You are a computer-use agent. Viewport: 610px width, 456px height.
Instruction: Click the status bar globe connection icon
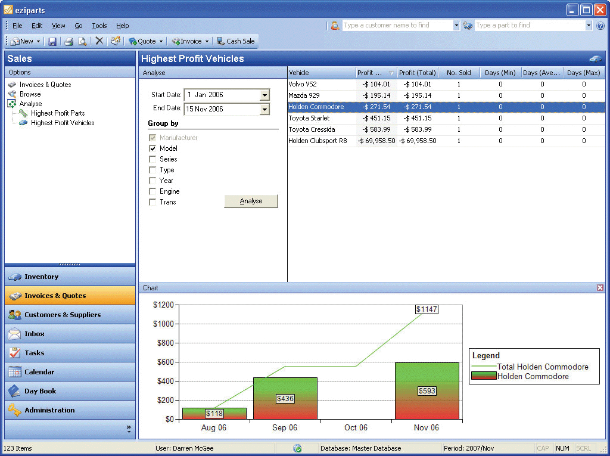(x=297, y=448)
